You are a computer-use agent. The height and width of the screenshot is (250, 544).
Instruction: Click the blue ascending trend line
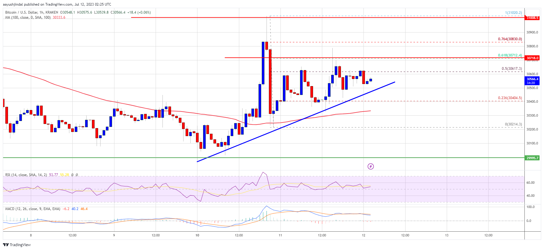pyautogui.click(x=296, y=122)
